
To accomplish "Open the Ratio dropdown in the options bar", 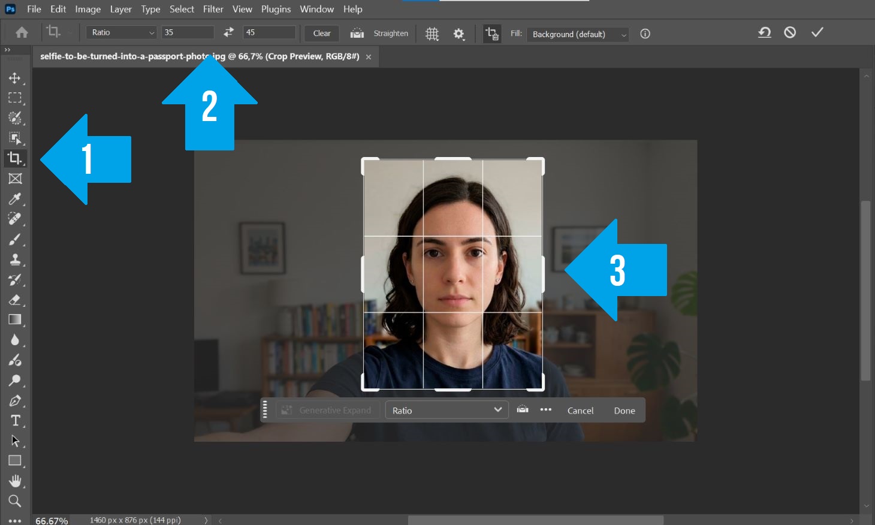I will coord(120,32).
